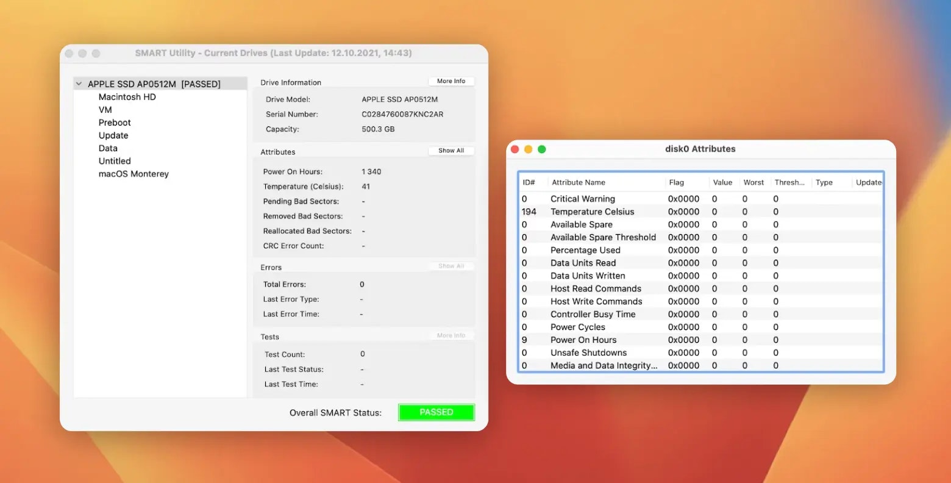
Task: Click the Total Errors label
Action: point(285,284)
